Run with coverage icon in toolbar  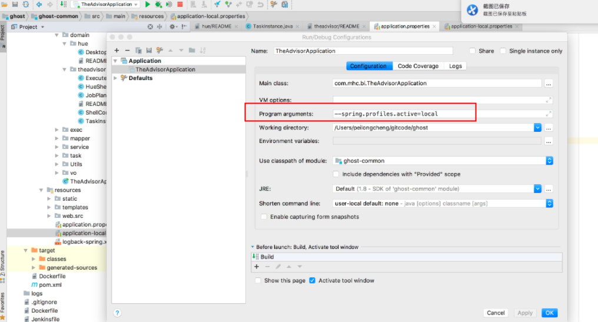click(169, 4)
